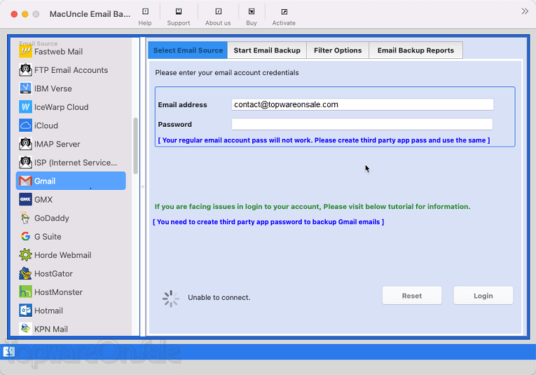Click the green "facing issues in login" text
The image size is (536, 375).
(312, 207)
